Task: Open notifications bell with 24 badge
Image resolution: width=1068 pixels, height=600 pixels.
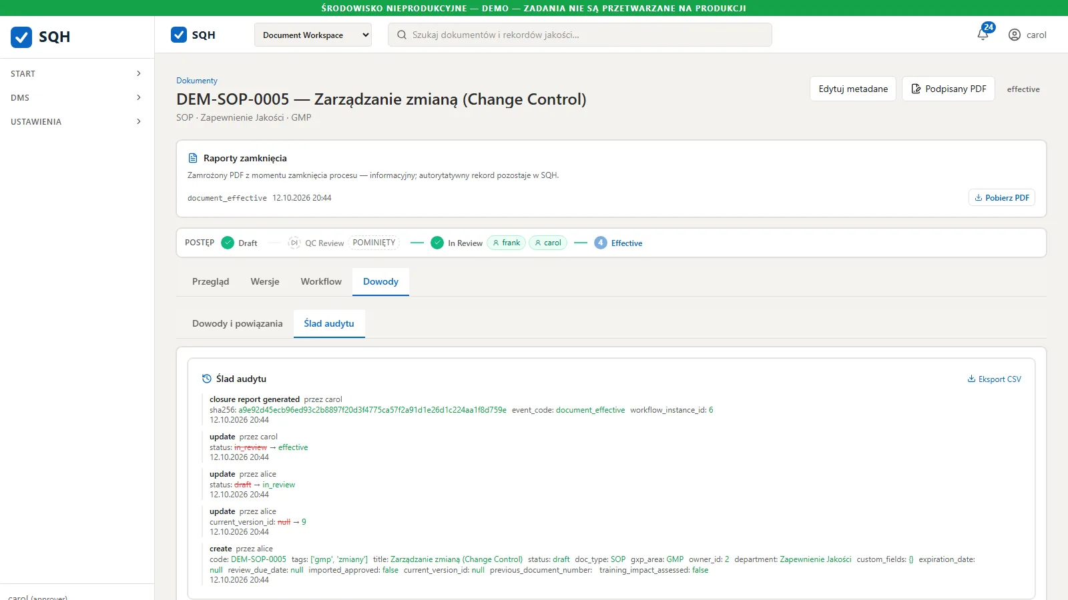Action: point(983,35)
